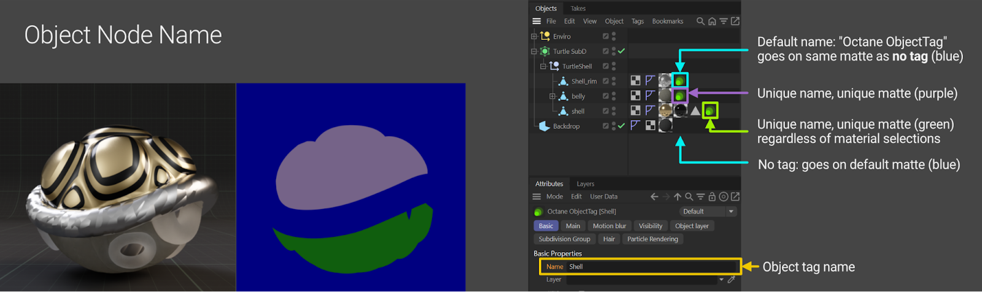Screen dimensions: 982x292
Task: Expand the Enviro object hierarchy
Action: [534, 37]
